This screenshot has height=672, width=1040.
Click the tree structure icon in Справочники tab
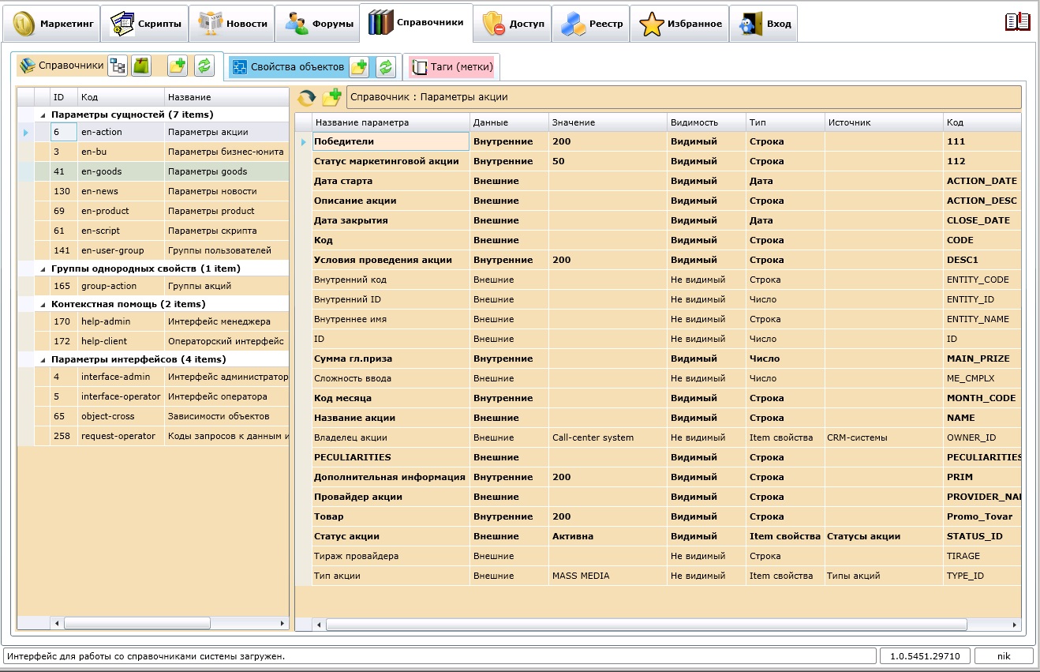coord(117,66)
